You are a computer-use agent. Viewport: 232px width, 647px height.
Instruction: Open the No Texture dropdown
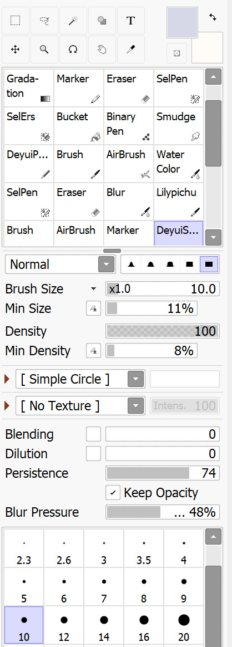(80, 405)
